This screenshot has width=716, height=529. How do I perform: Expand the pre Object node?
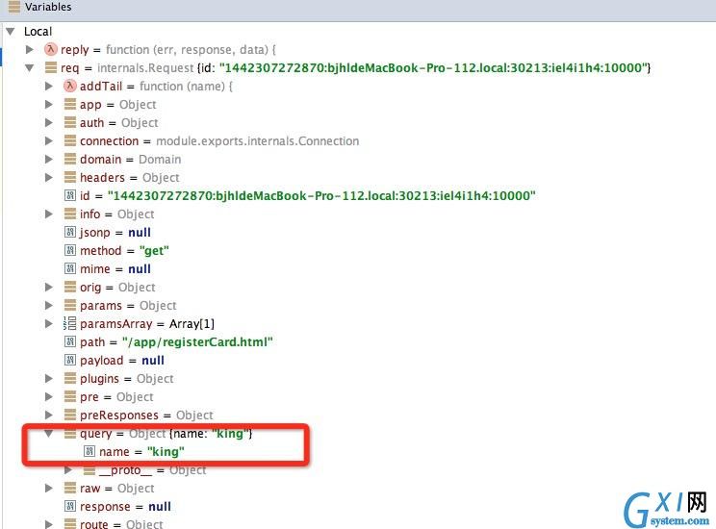click(48, 396)
